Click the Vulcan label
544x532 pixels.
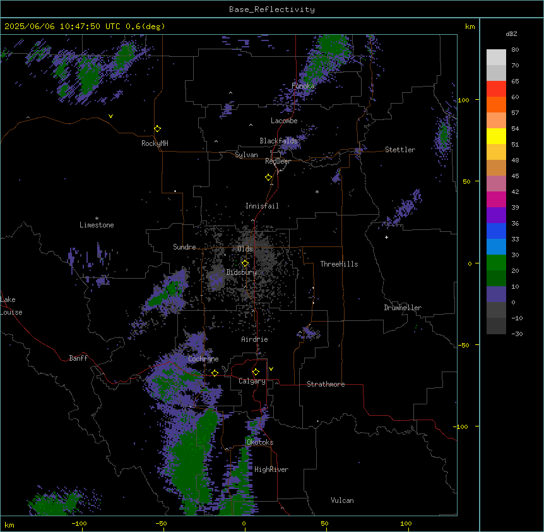point(343,500)
